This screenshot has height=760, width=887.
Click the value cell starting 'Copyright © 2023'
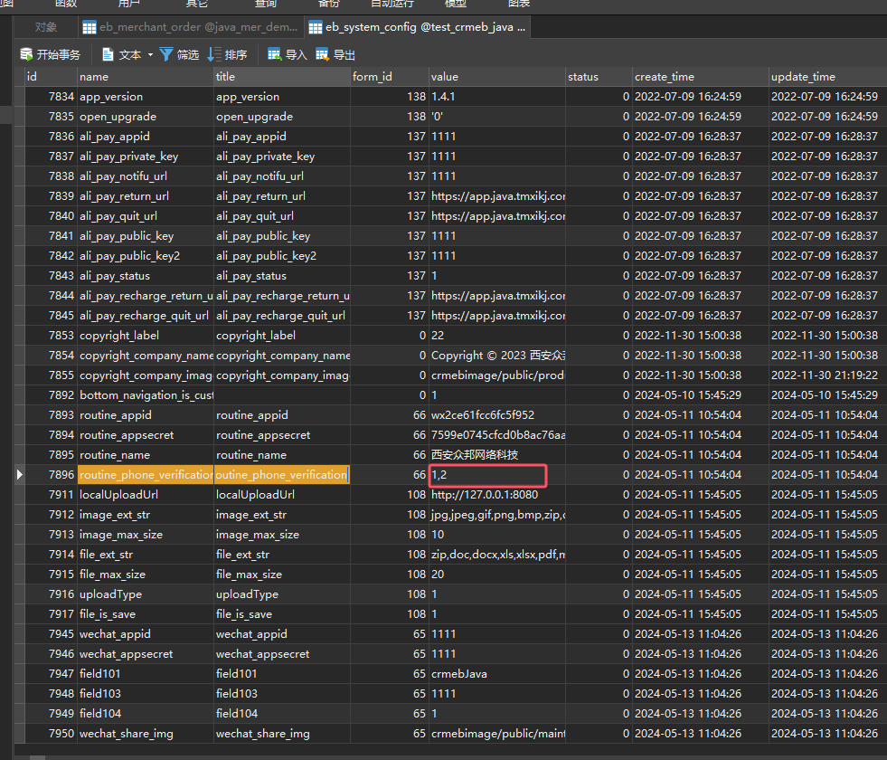pos(496,356)
